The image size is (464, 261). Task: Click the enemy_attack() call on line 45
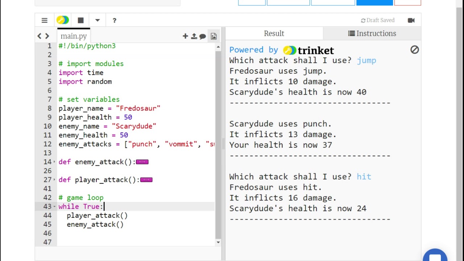pyautogui.click(x=95, y=224)
